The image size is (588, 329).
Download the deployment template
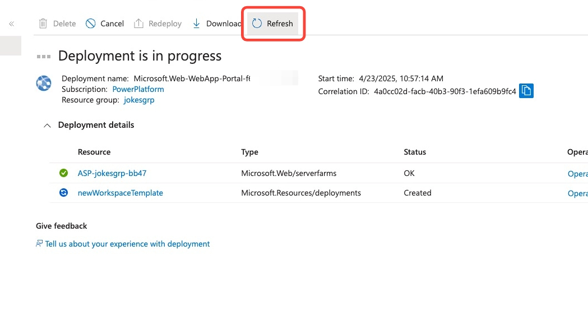pos(216,24)
